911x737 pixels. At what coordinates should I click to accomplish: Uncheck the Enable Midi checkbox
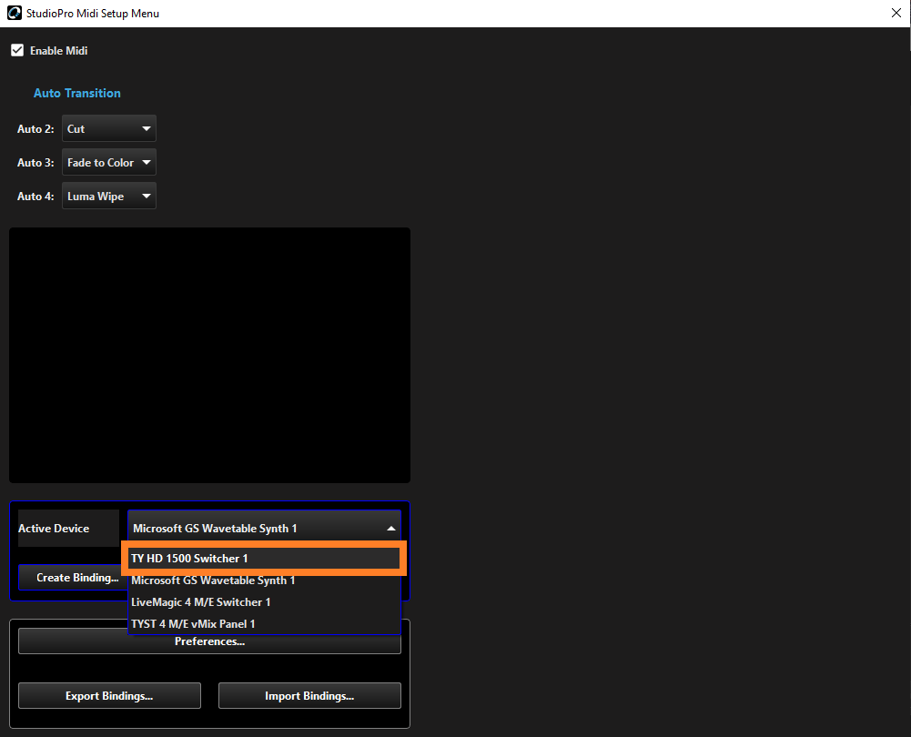tap(17, 51)
